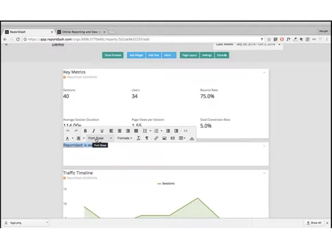Open the Chrome menu
Viewport: 332px width, 249px height.
(327, 39)
